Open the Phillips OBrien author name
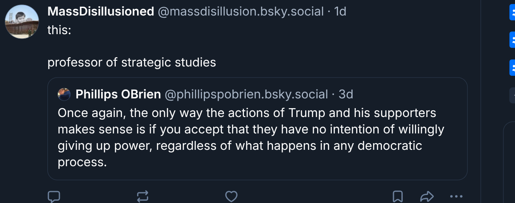Viewport: 515px width, 203px height. (x=118, y=94)
